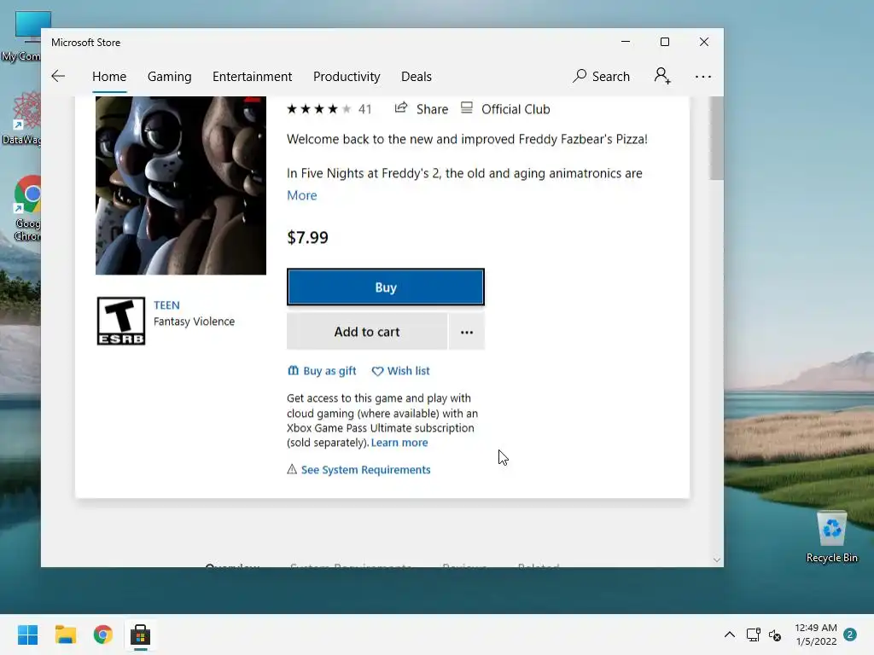Launch Google Chrome from taskbar
The image size is (874, 655).
pos(103,635)
